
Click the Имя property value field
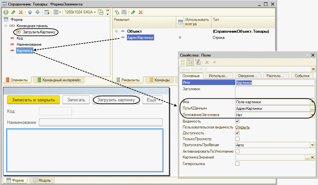coord(275,83)
